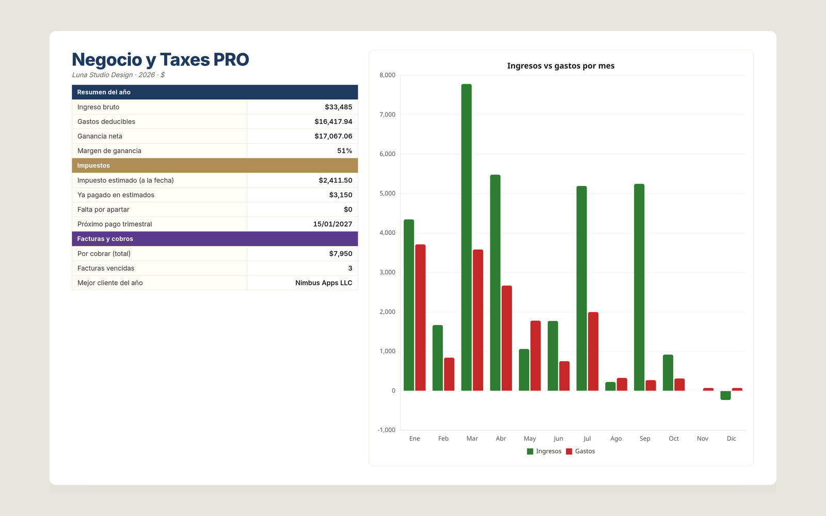The height and width of the screenshot is (516, 826).
Task: Click the -1,000 y-axis label
Action: click(386, 430)
